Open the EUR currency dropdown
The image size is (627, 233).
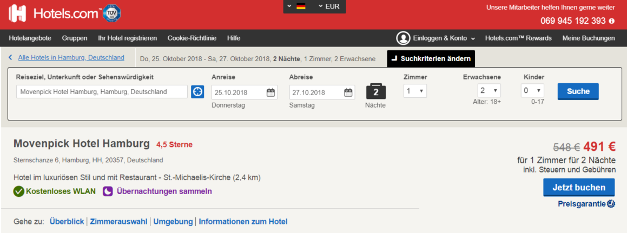(329, 6)
